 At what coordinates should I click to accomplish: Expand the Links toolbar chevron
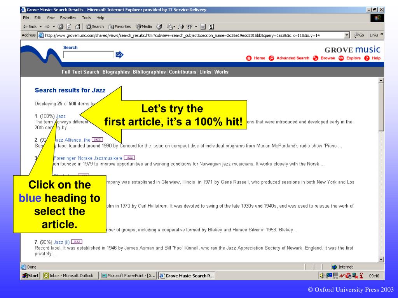click(x=382, y=34)
